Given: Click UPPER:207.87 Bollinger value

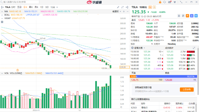Looking at the screenshot, I should 33,15.
